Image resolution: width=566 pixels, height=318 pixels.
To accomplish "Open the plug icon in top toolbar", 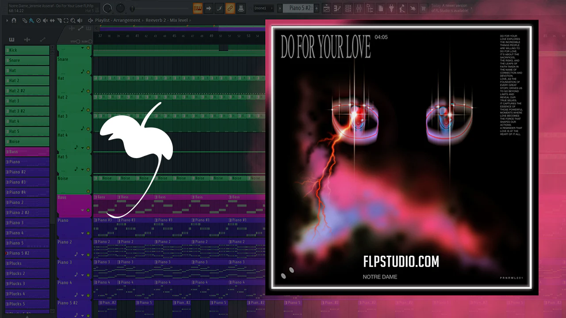I will point(391,8).
